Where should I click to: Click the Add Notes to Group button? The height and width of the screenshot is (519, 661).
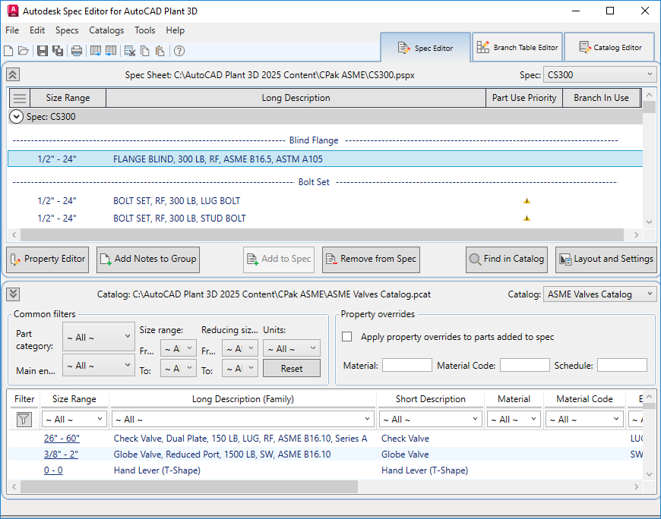point(148,259)
